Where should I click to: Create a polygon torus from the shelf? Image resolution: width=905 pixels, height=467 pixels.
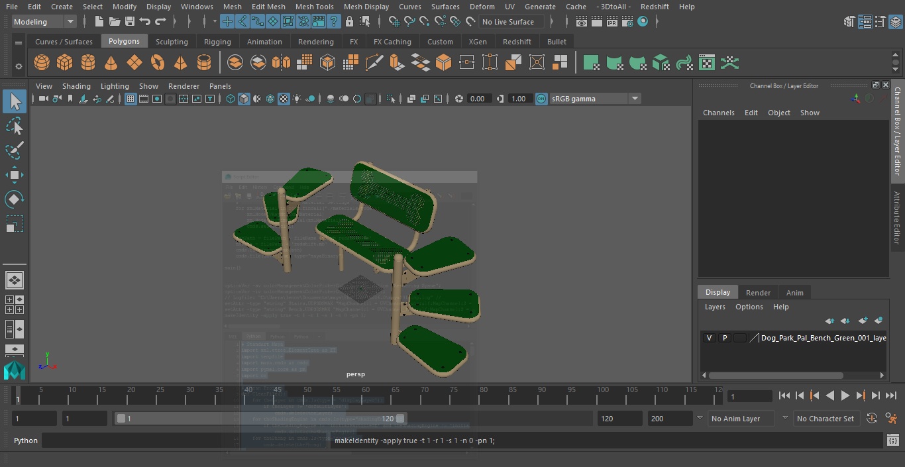coord(158,63)
